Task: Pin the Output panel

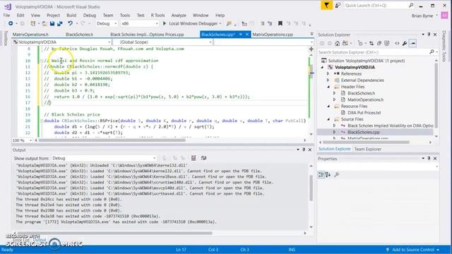Action: pos(304,150)
